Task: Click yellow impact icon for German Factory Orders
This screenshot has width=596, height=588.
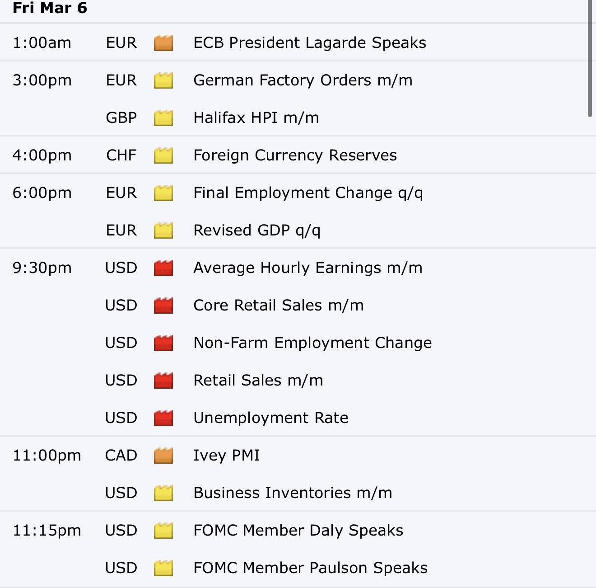Action: (x=163, y=80)
